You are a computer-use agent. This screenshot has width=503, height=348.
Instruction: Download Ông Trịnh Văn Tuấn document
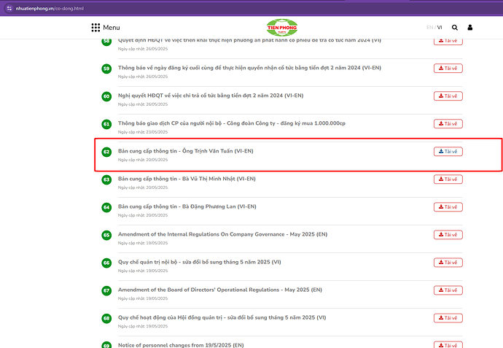click(x=448, y=152)
